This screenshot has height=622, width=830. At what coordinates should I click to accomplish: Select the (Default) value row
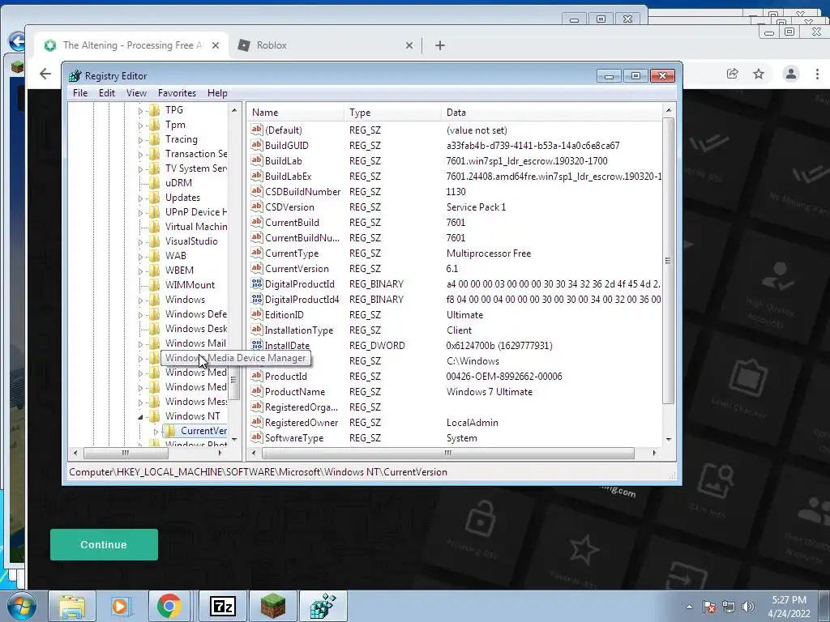[456, 130]
